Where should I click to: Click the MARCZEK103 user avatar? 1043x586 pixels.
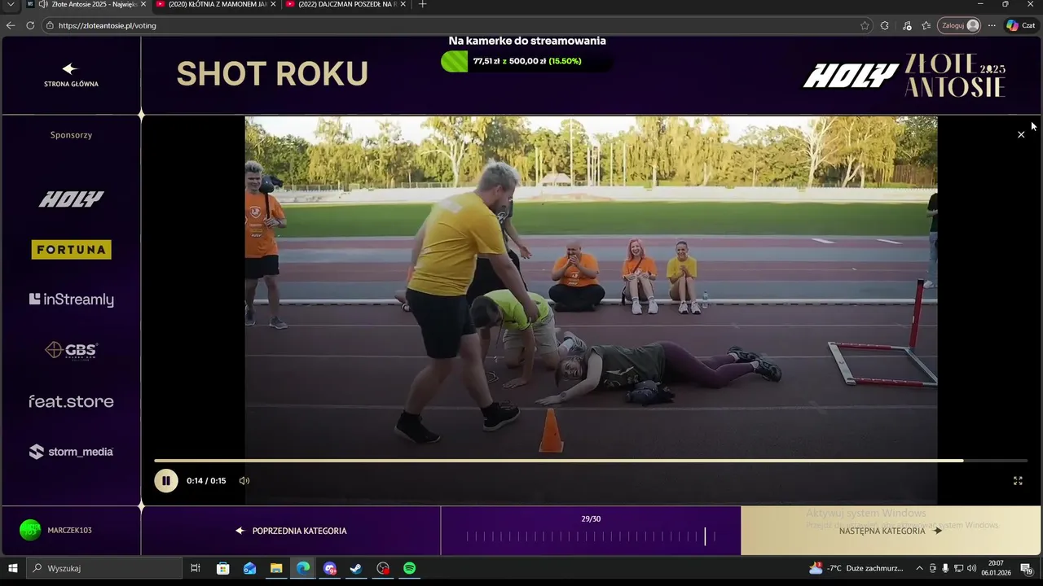(x=30, y=530)
